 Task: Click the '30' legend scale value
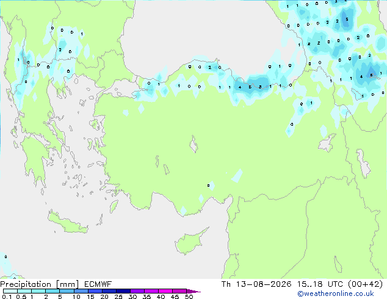point(132,297)
